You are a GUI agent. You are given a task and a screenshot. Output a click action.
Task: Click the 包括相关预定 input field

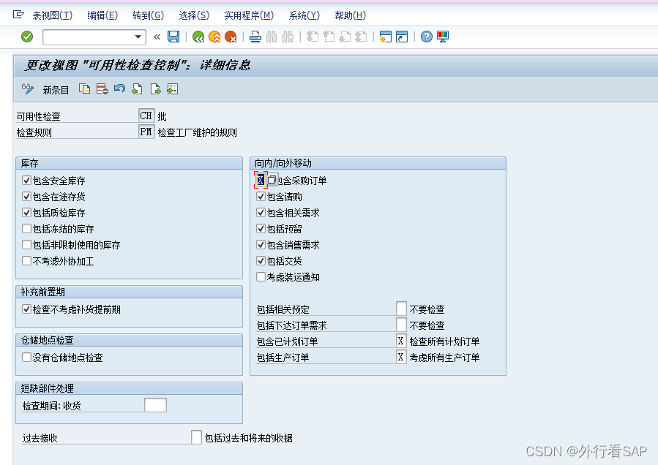coord(401,309)
